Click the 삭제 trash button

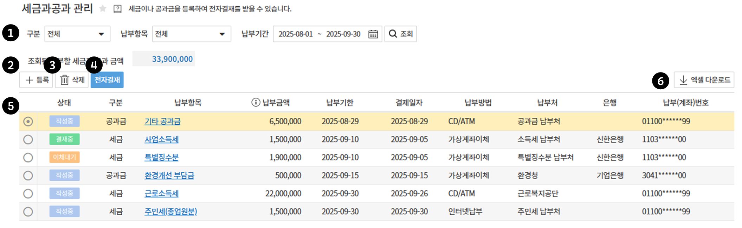[x=72, y=80]
